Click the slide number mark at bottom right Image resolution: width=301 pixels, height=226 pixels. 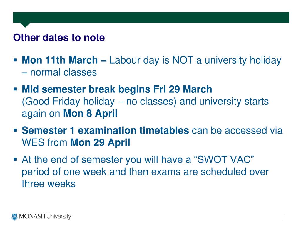pos(284,217)
